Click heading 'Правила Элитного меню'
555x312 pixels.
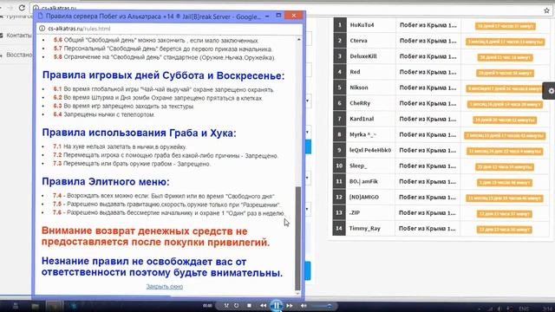pyautogui.click(x=106, y=181)
